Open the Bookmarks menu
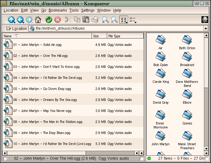The image size is (211, 163). 58,10
